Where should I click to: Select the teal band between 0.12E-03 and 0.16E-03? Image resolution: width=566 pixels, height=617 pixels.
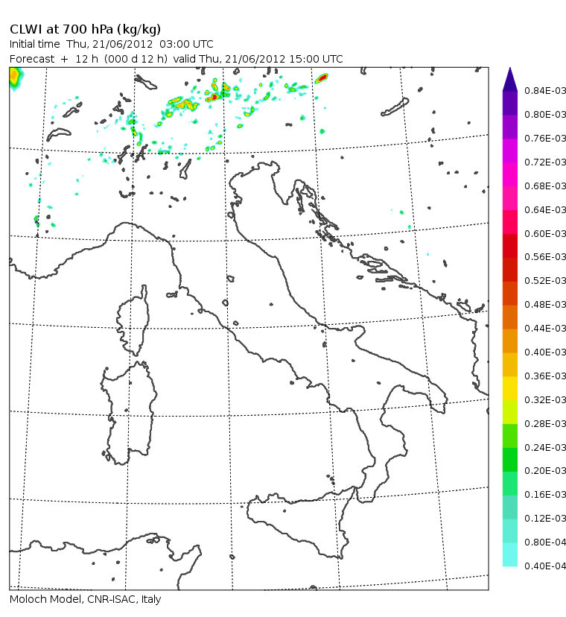[509, 507]
